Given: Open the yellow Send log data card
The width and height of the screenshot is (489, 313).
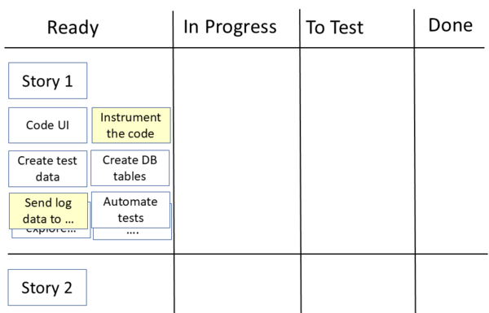Looking at the screenshot, I should coord(48,211).
